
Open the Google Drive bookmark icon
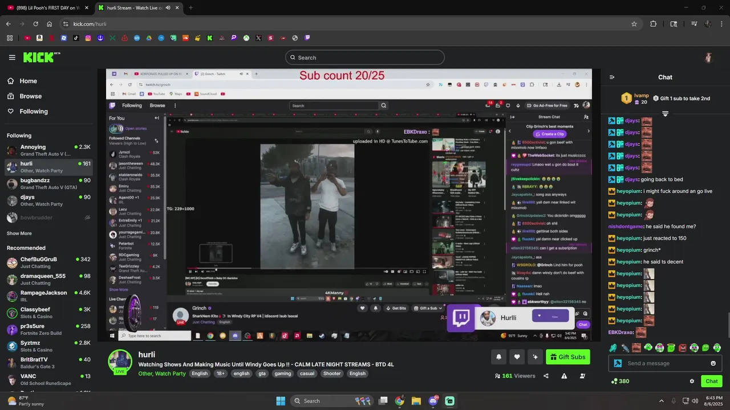pyautogui.click(x=149, y=38)
